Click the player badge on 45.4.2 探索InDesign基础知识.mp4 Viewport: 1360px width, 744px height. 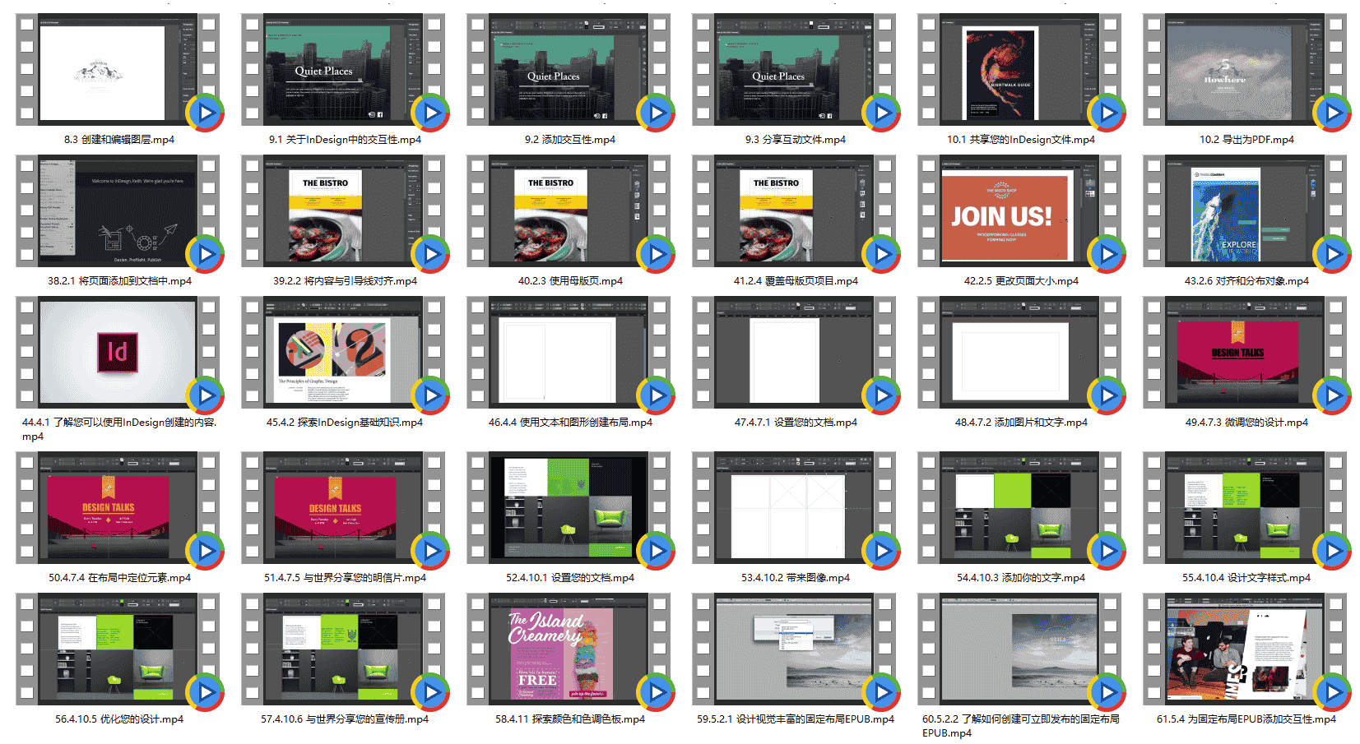click(x=431, y=395)
